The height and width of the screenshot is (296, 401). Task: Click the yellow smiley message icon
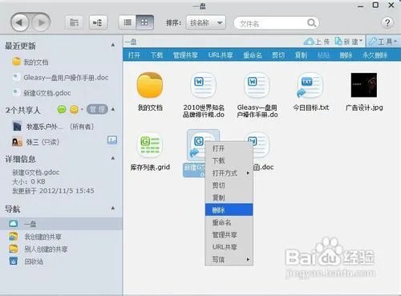coord(74,109)
